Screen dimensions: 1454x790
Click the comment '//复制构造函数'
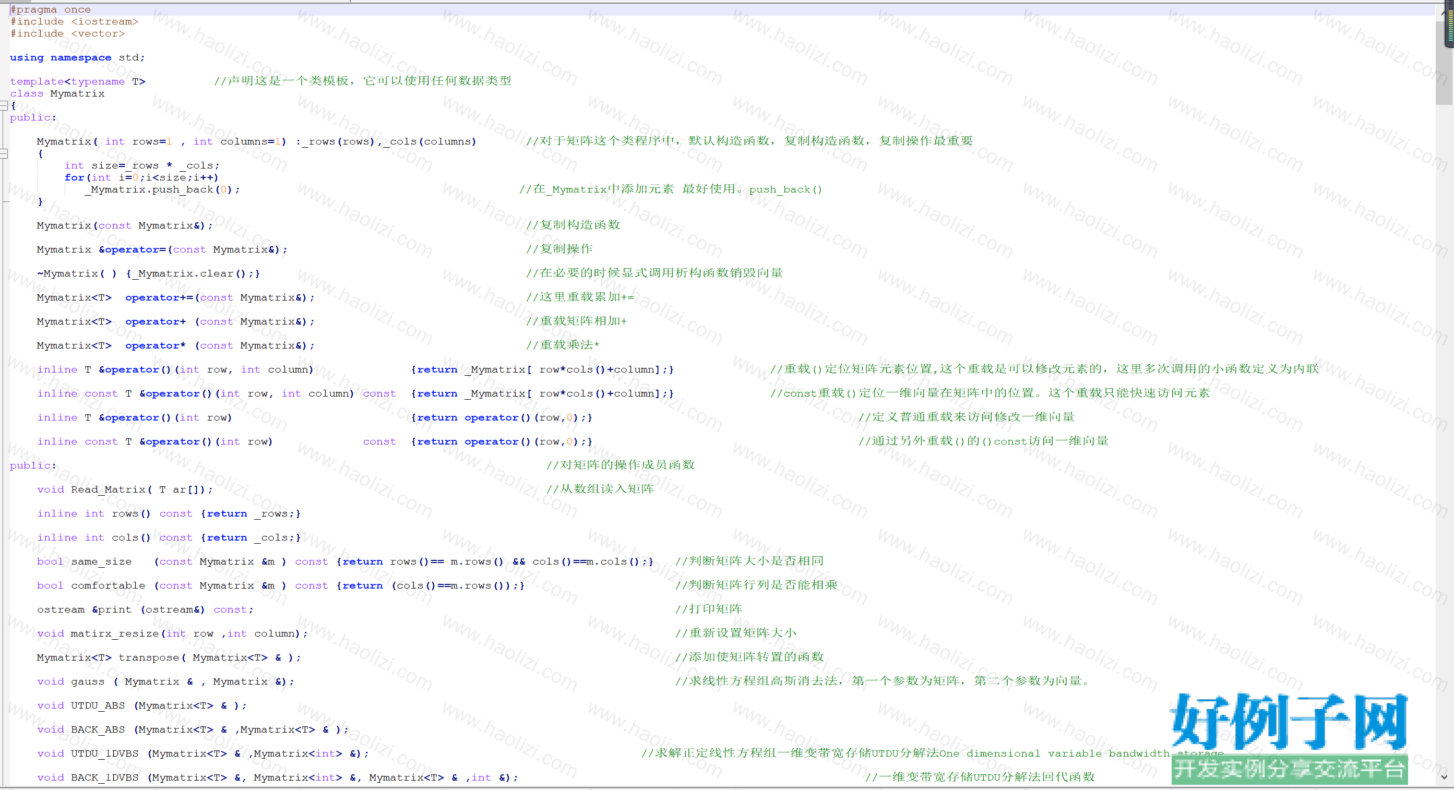tap(573, 225)
